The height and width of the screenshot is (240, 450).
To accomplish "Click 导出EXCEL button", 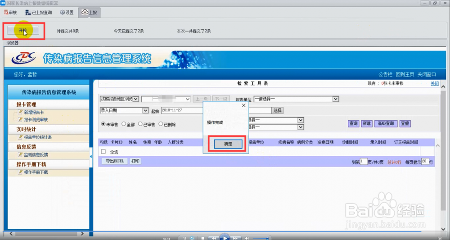I will (x=115, y=161).
